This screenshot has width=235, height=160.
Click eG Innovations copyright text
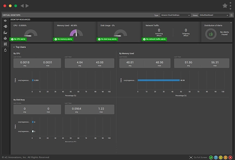(x=25, y=157)
